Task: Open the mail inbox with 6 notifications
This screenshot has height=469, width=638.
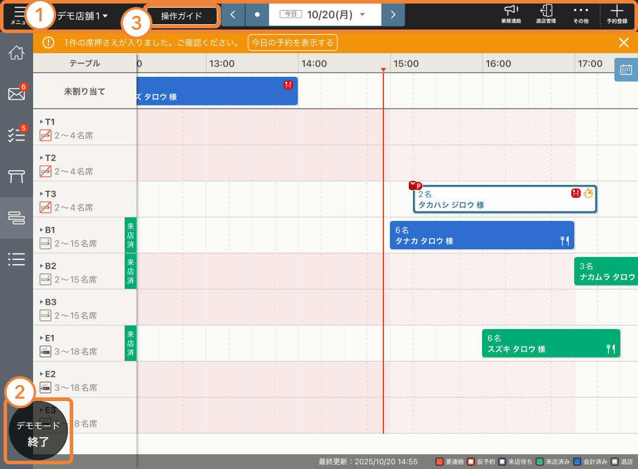Action: click(16, 93)
